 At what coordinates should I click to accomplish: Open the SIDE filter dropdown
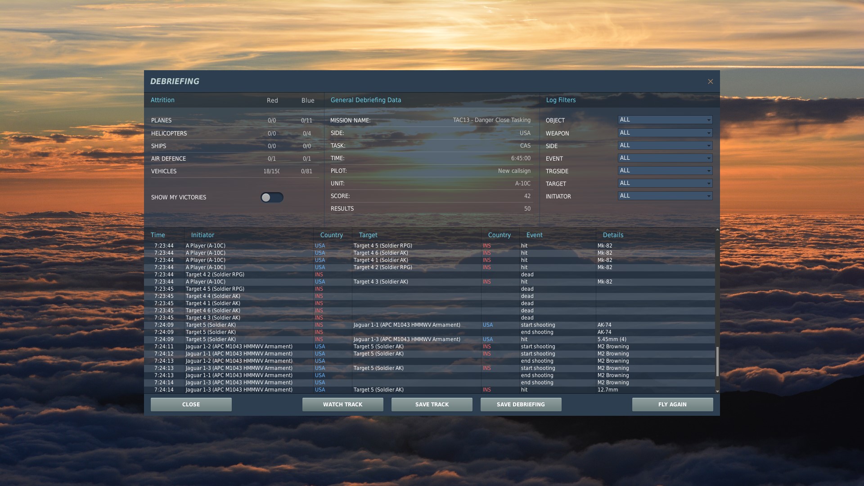[665, 145]
